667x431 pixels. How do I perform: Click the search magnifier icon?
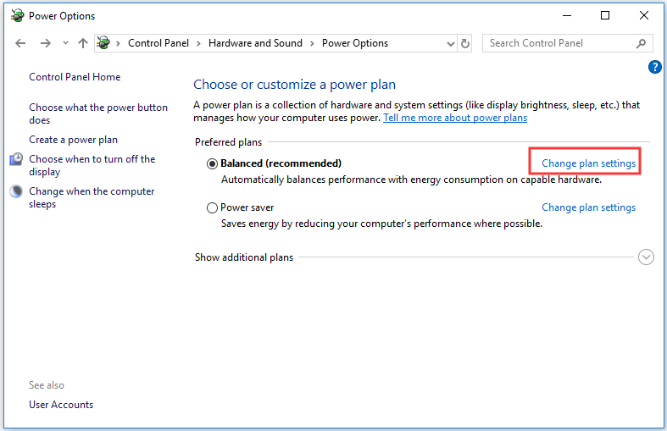pyautogui.click(x=641, y=43)
